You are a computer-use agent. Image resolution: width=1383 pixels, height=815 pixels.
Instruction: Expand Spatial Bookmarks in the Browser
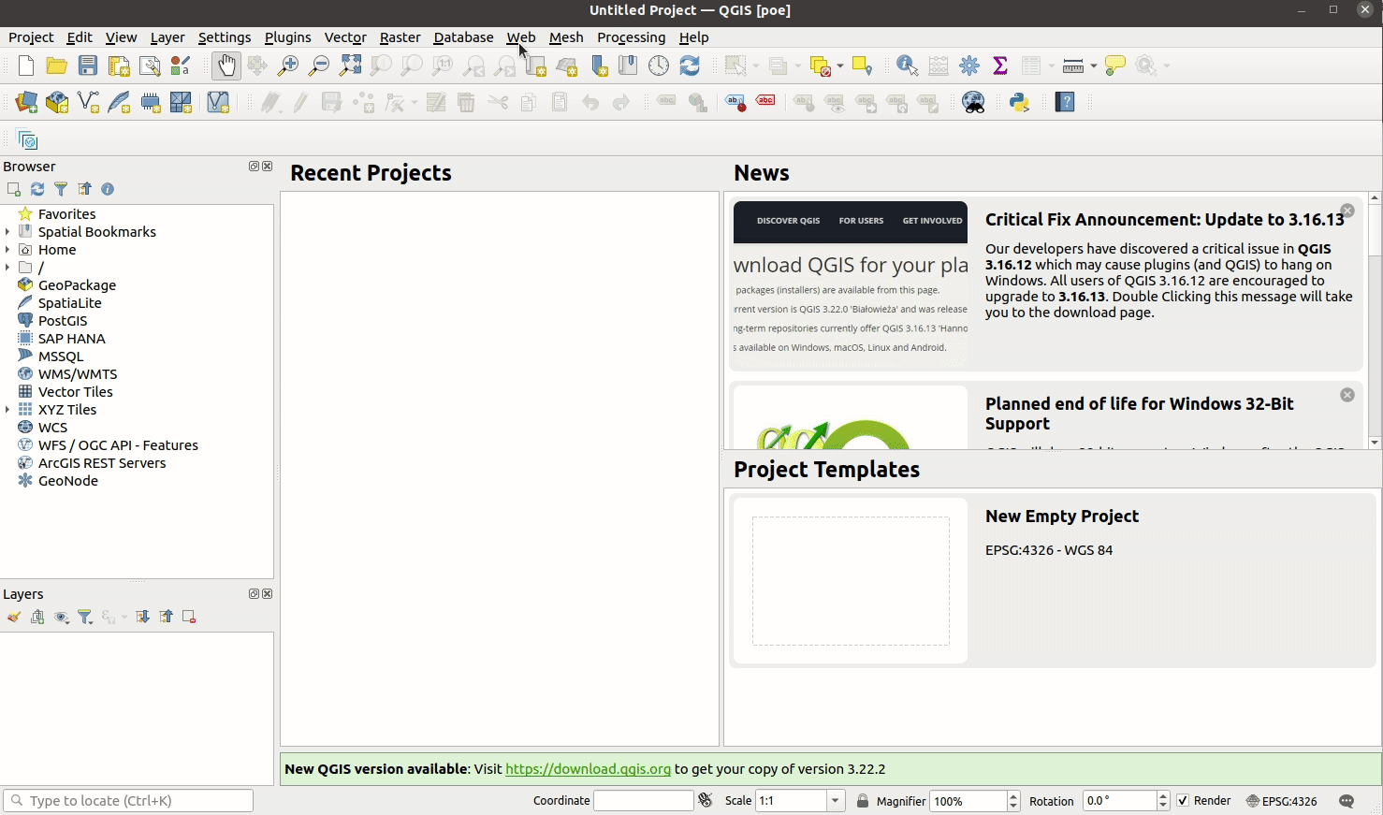coord(8,231)
